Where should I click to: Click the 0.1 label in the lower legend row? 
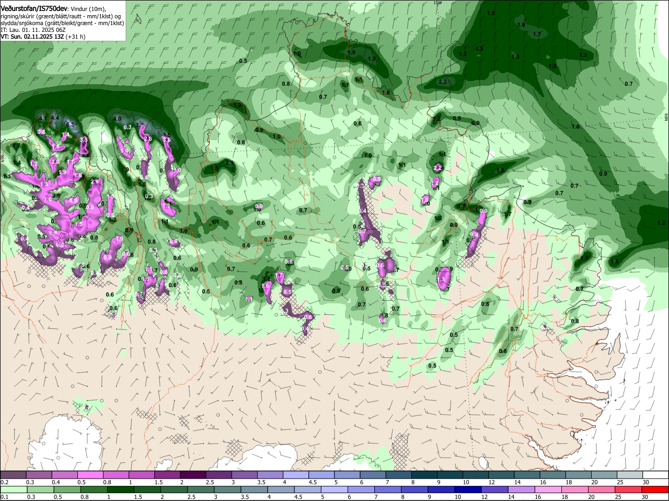[4, 496]
